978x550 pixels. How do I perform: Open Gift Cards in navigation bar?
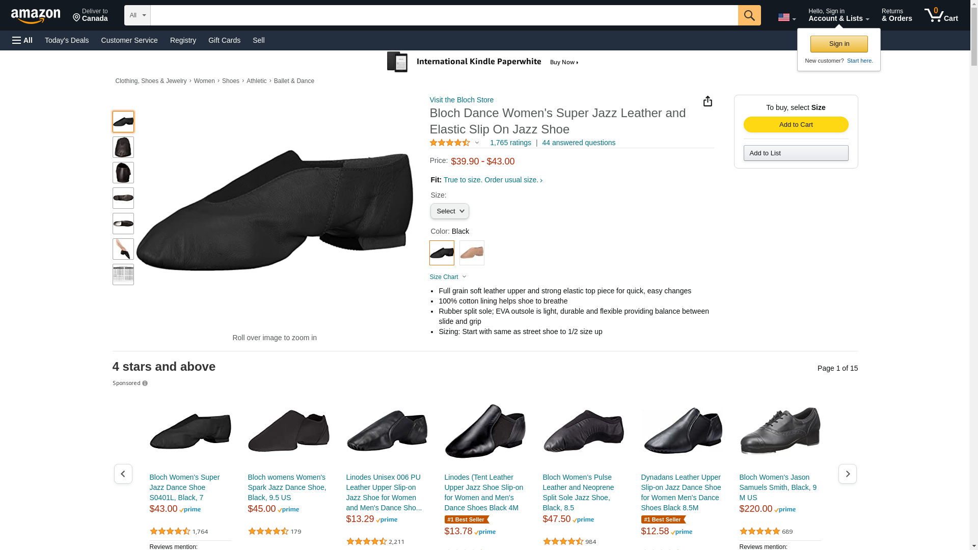click(224, 40)
